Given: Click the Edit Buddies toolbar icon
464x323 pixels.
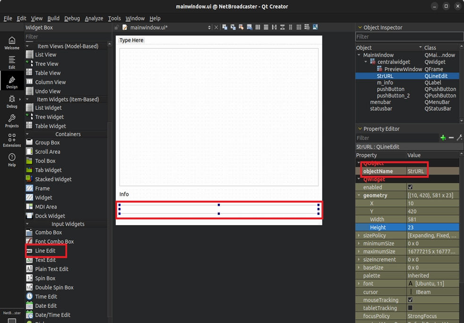Looking at the screenshot, I should pos(241,27).
